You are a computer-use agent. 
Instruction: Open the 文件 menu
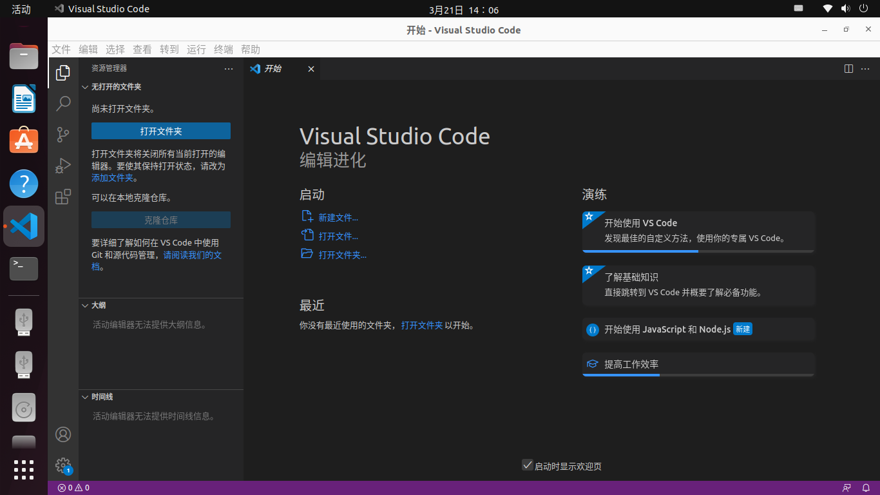point(61,50)
